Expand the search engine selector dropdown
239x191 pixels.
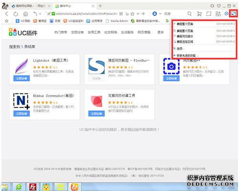tap(160, 14)
